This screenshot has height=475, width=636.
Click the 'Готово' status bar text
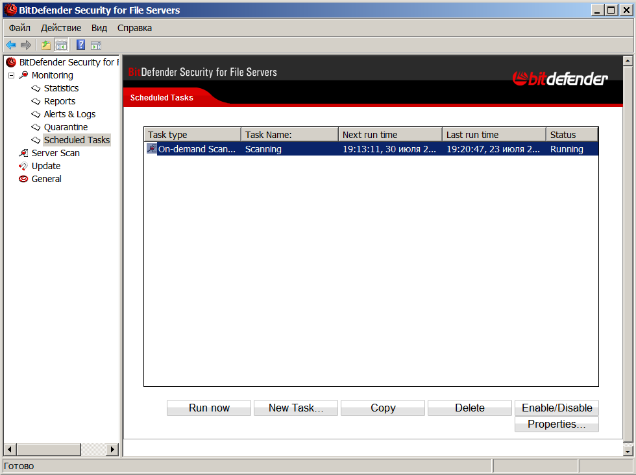(x=19, y=466)
